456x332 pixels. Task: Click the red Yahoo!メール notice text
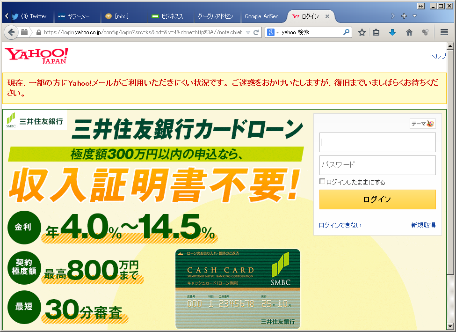tap(223, 88)
